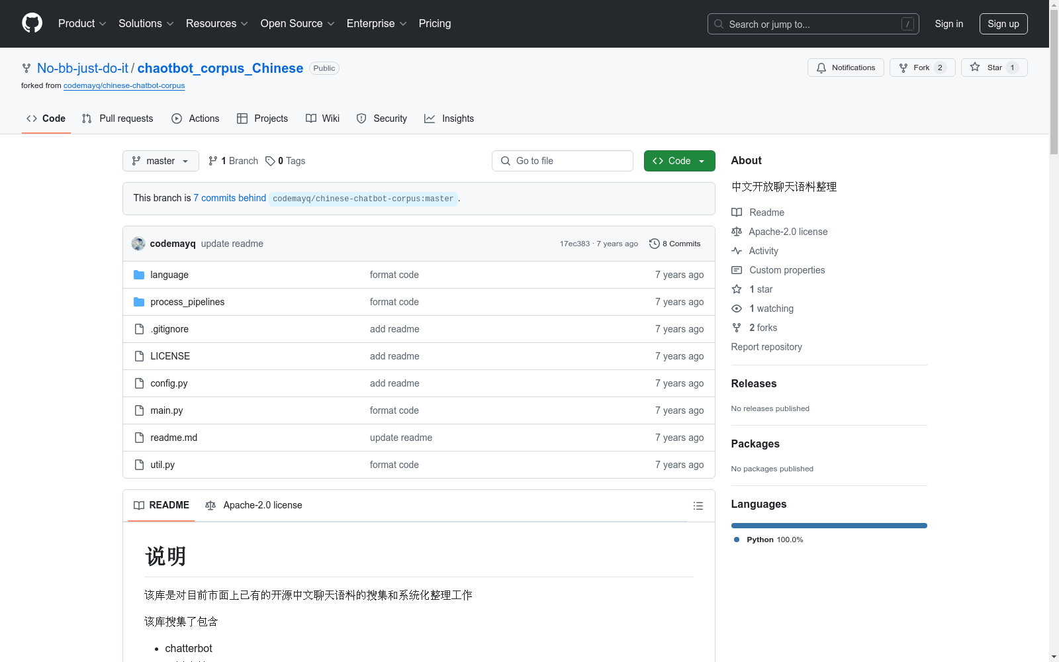Click the star icon in Star button

975,67
